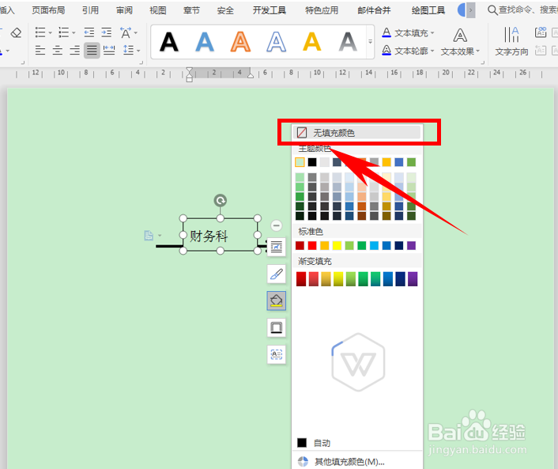558x469 pixels.
Task: Align text to the right
Action: pyautogui.click(x=74, y=50)
